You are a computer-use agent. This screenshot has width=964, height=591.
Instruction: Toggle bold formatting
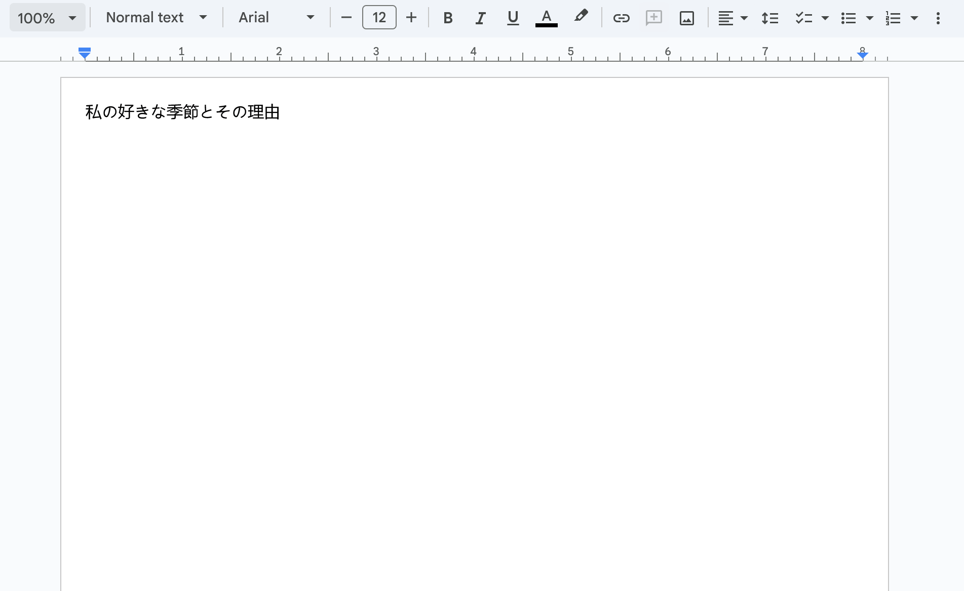point(447,18)
